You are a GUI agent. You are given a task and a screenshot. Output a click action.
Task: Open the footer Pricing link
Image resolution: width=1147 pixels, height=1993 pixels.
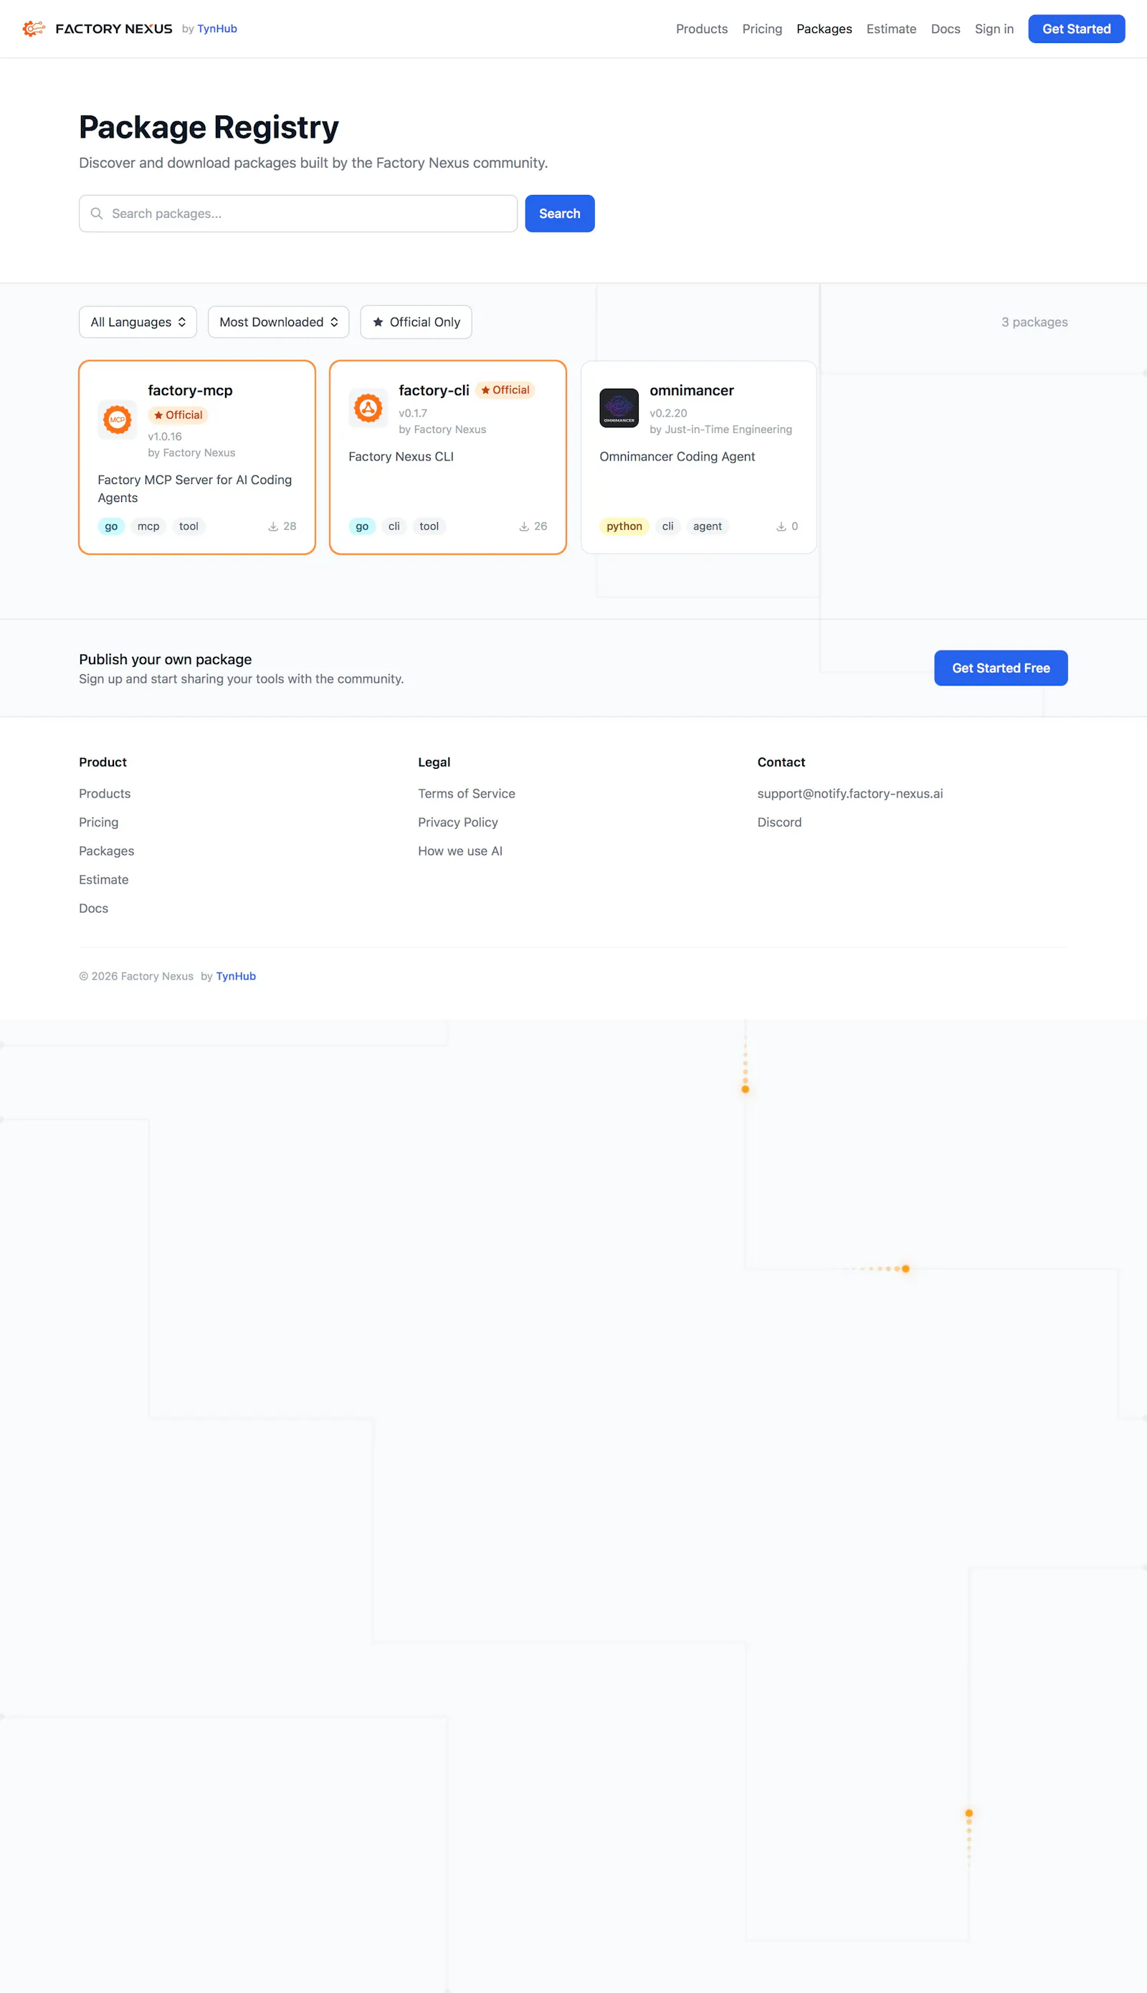(98, 822)
